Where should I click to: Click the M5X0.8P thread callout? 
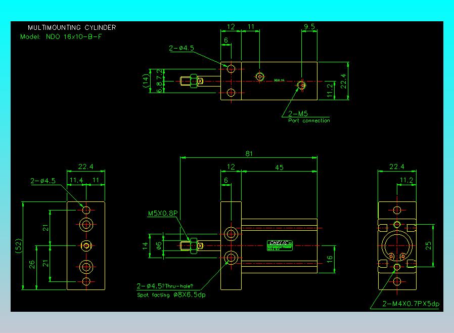162,214
